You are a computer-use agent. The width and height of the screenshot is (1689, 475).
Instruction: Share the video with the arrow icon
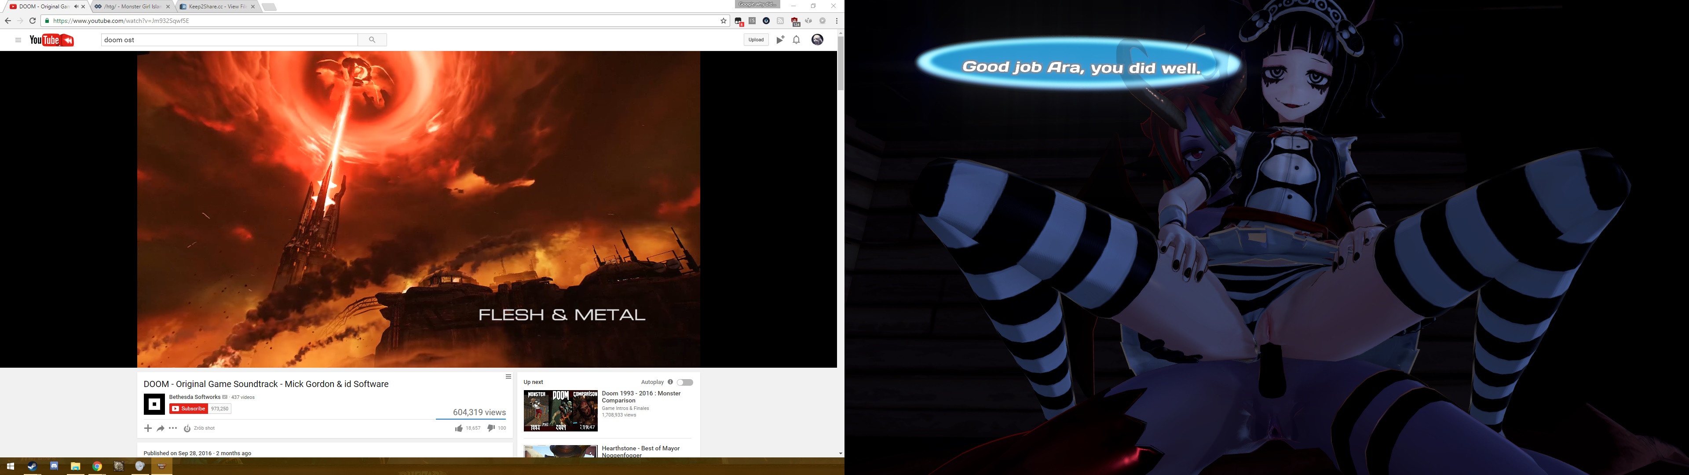tap(161, 428)
